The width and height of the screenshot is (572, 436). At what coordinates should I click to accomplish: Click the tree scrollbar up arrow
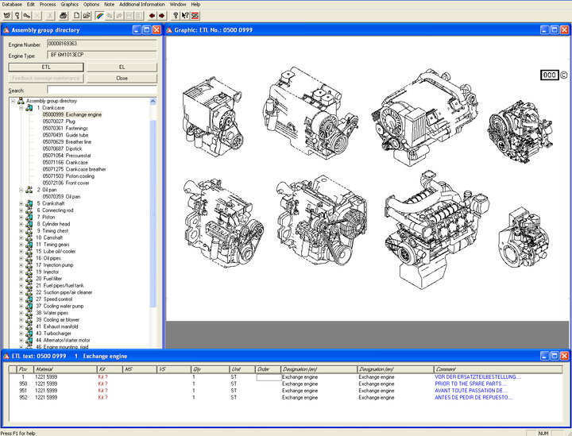point(153,102)
